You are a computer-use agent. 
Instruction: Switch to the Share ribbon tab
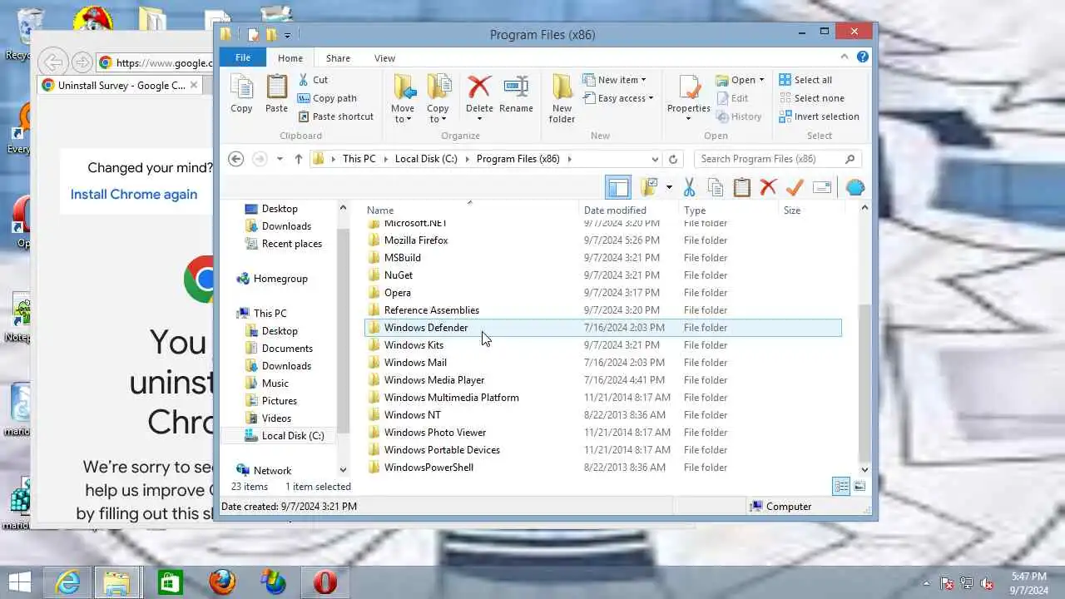[338, 58]
